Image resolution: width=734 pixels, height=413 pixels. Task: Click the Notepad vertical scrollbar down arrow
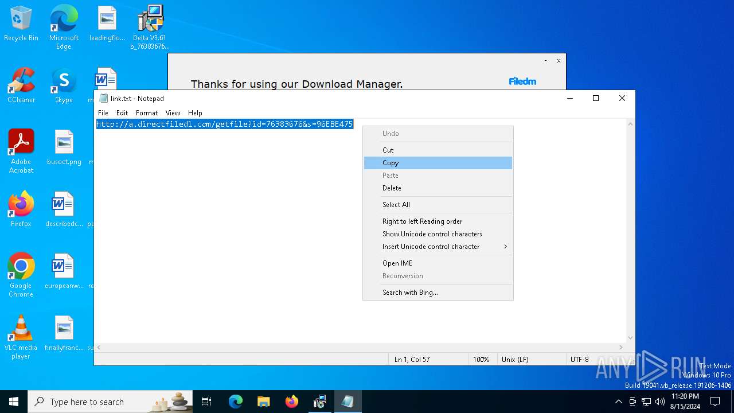point(630,338)
